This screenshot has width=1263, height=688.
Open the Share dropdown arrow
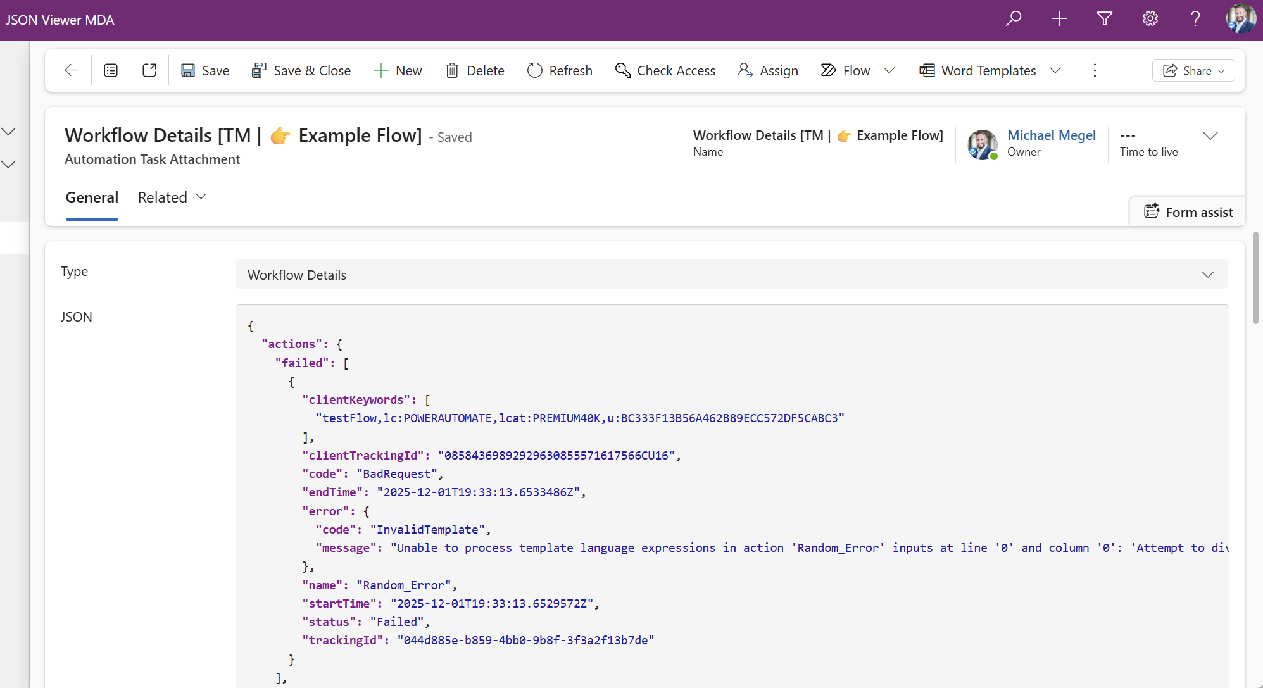coord(1222,70)
